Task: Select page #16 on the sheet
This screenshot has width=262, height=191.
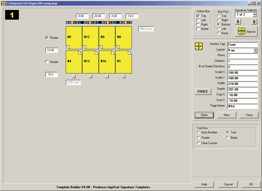Action: pyautogui.click(x=107, y=62)
